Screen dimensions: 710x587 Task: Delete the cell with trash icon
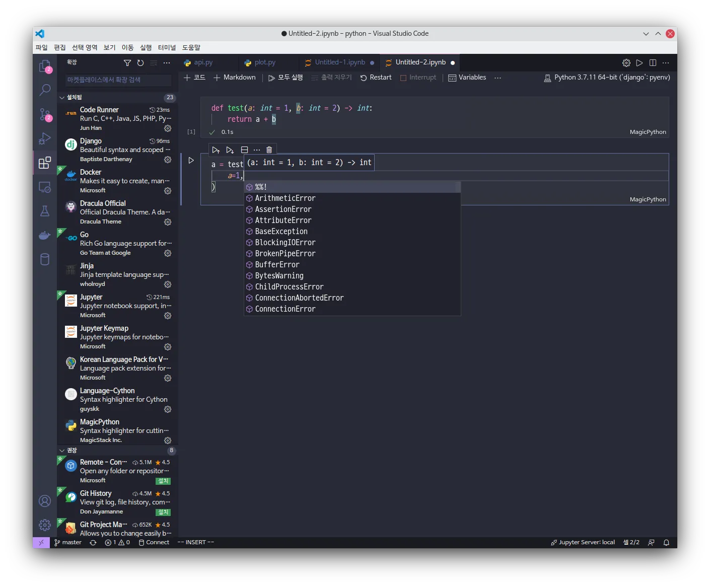point(269,150)
